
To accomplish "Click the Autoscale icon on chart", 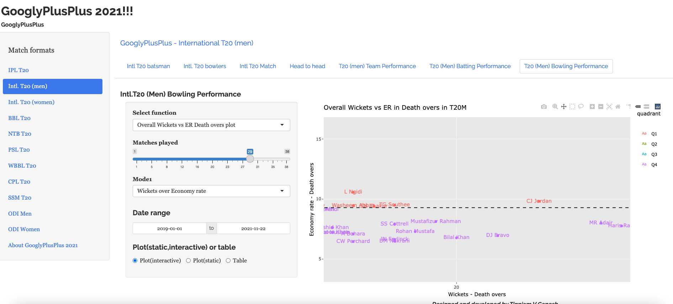I will point(609,107).
